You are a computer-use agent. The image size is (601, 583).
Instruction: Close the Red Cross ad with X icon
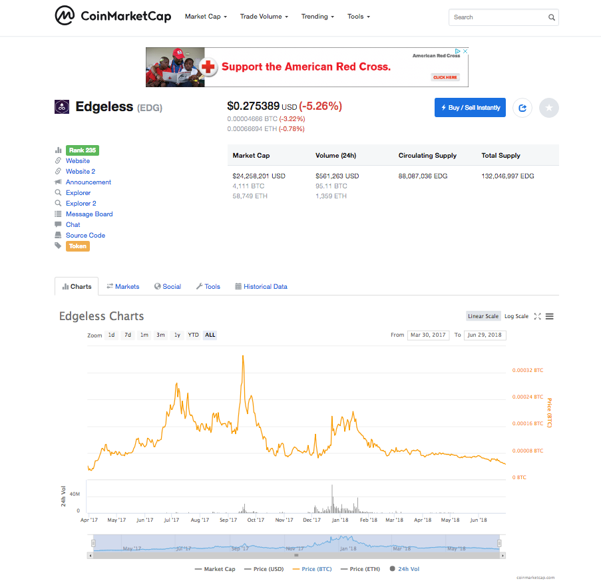tap(465, 51)
